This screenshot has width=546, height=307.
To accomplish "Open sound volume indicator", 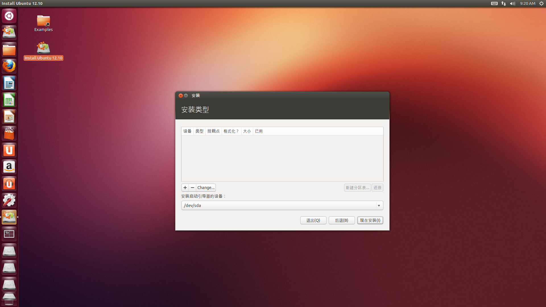I will (x=512, y=3).
